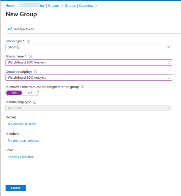The height and width of the screenshot is (196, 181).
Task: Click info icon beside Entra roles label
Action: 83,87
